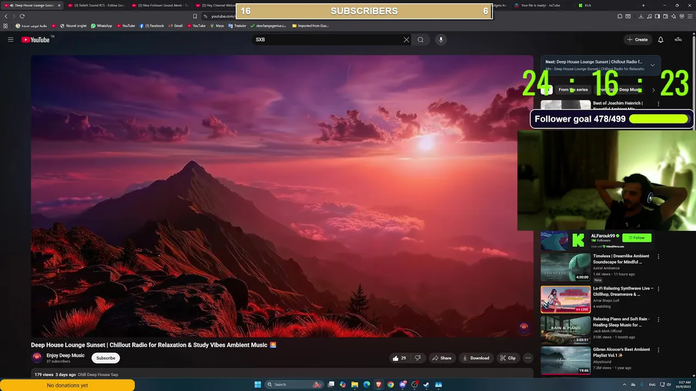
Task: Open Maps bookmark
Action: (x=217, y=26)
